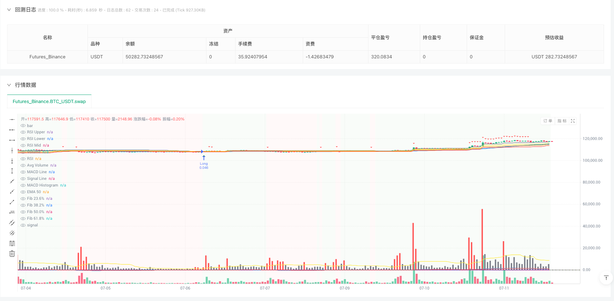Click the fullscreen expand chart icon

coord(573,121)
